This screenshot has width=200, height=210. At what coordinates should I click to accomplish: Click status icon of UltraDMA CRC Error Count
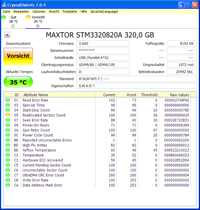coord(8,175)
